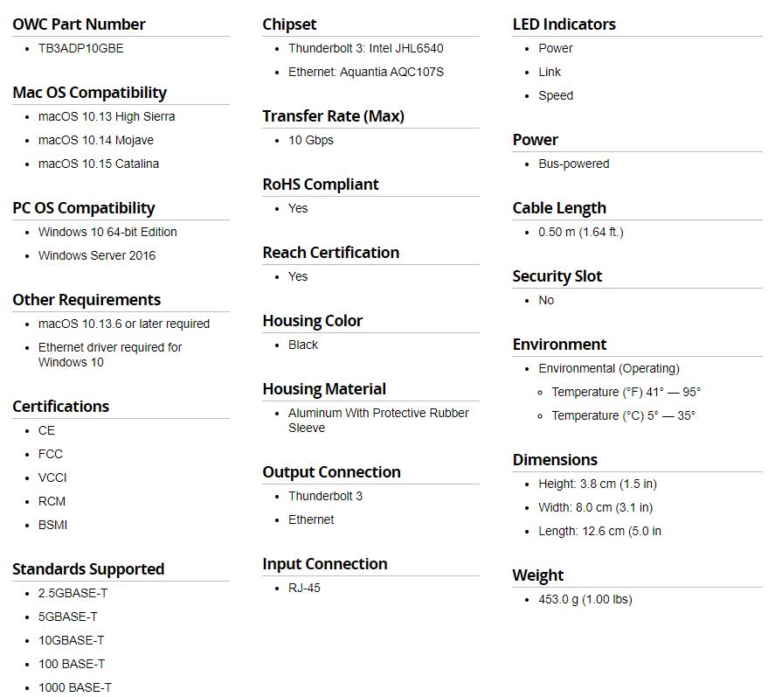Click Ethernet driver required for Windows 10
This screenshot has height=697, width=782.
[x=110, y=354]
